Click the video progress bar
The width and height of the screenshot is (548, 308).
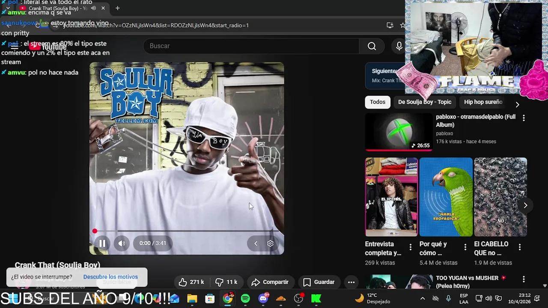pos(186,231)
